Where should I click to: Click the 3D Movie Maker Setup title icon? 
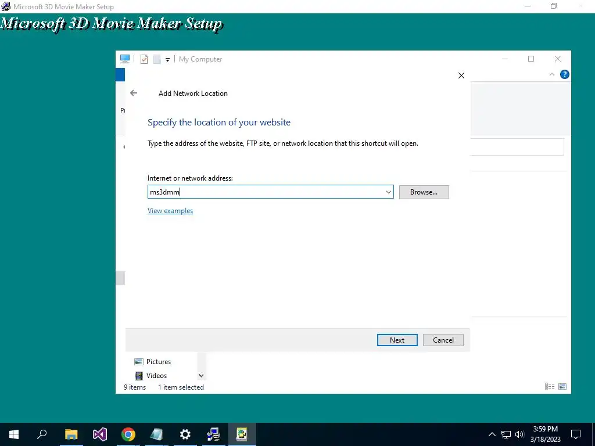(6, 6)
